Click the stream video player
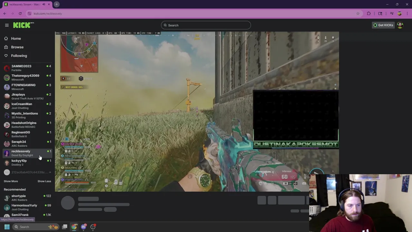 (197, 111)
